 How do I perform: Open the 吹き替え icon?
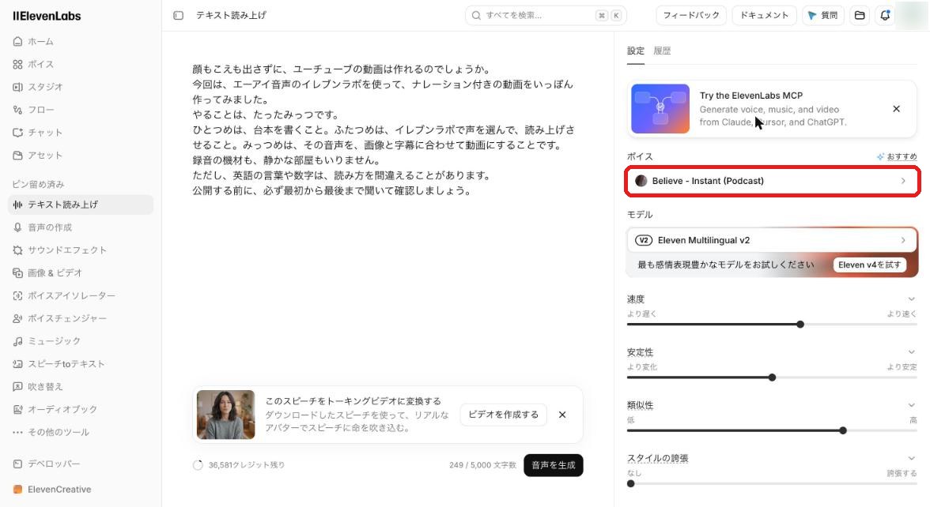tap(17, 387)
